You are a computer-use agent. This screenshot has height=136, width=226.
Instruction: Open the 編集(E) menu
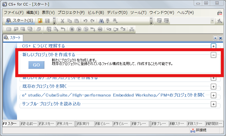click(x=33, y=13)
